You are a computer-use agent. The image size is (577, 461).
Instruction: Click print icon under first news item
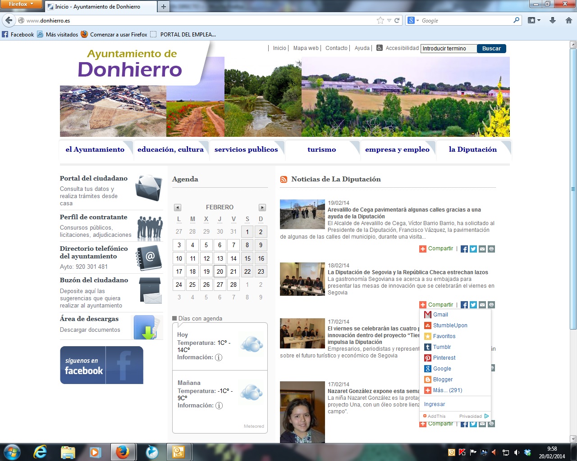pos(491,249)
